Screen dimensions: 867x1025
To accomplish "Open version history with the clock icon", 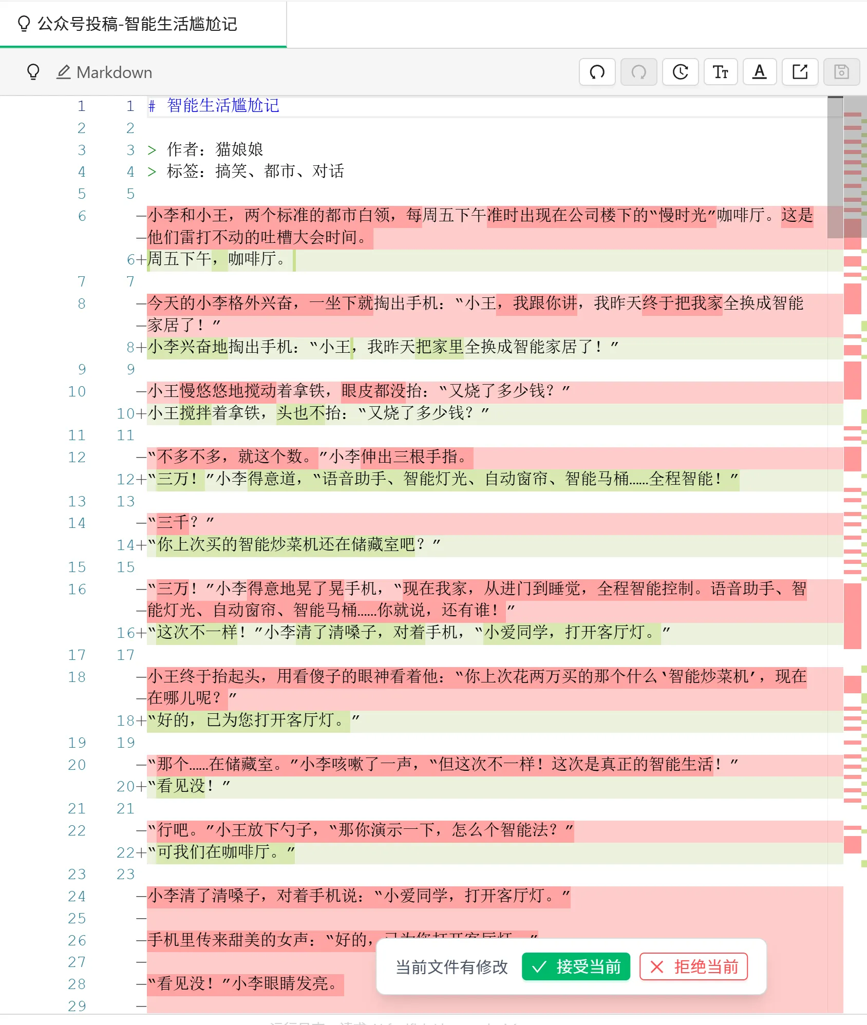I will [680, 72].
